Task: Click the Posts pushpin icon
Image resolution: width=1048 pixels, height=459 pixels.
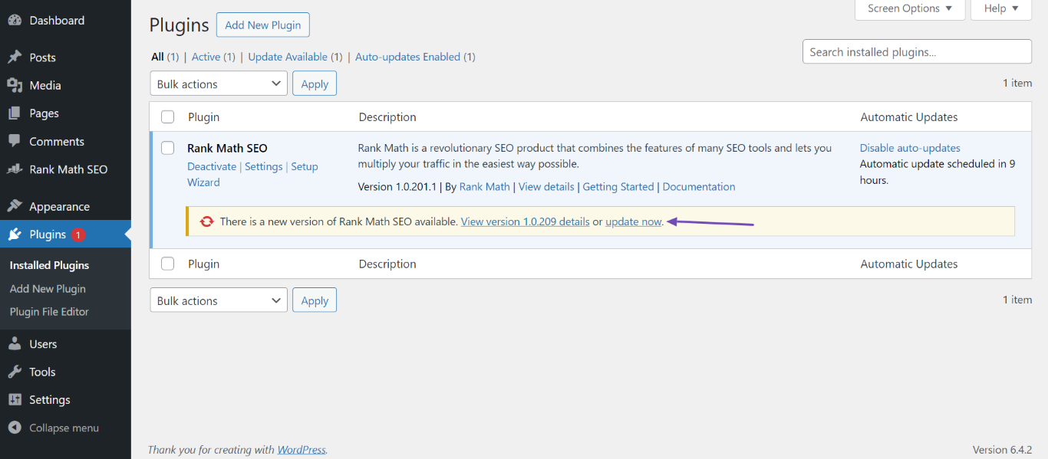Action: [x=15, y=57]
